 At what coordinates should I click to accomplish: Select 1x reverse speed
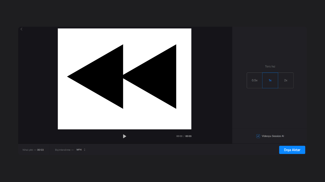pyautogui.click(x=270, y=80)
